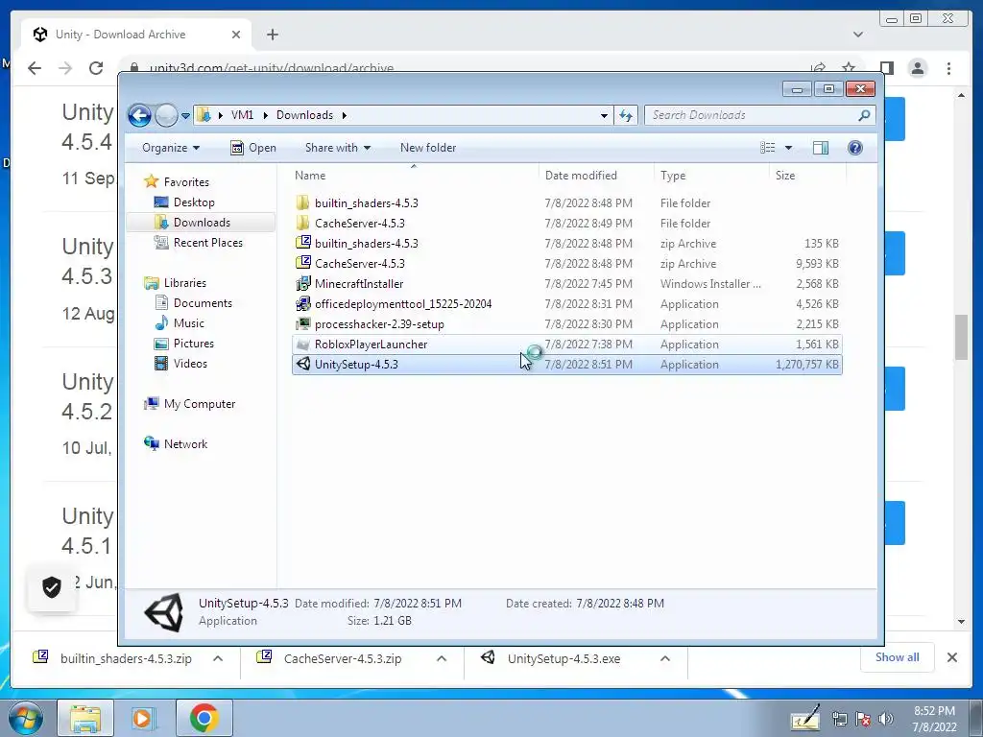The width and height of the screenshot is (983, 737).
Task: Click the Open toolbar button
Action: pyautogui.click(x=253, y=148)
